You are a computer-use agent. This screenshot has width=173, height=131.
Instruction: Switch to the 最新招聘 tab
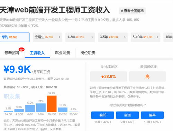point(12,53)
